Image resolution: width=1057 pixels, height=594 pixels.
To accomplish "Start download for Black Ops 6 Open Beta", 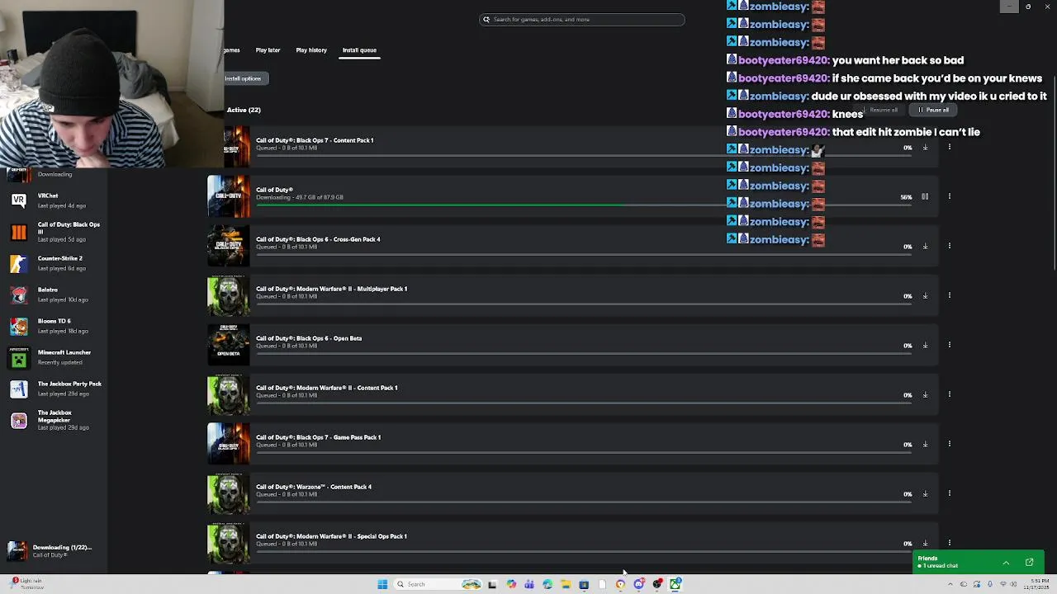I will click(925, 345).
